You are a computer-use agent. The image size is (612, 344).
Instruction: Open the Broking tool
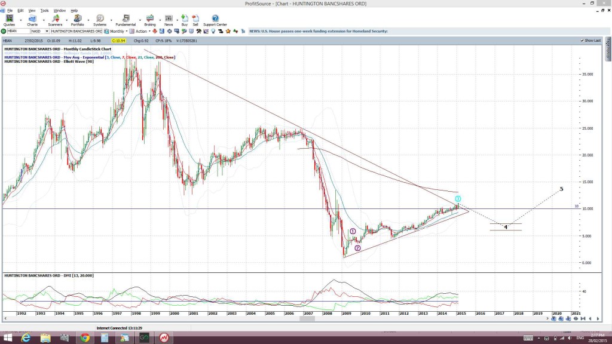click(150, 20)
